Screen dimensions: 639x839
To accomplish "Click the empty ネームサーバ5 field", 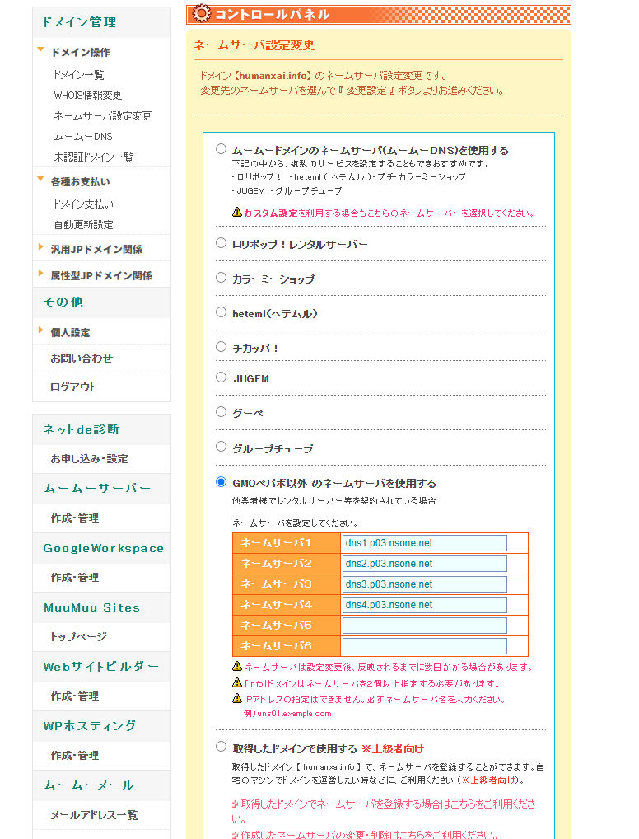I will coord(424,626).
